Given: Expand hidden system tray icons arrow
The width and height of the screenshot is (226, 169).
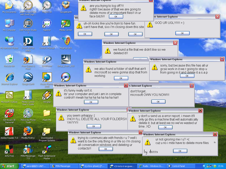Looking at the screenshot, I should click(204, 166).
